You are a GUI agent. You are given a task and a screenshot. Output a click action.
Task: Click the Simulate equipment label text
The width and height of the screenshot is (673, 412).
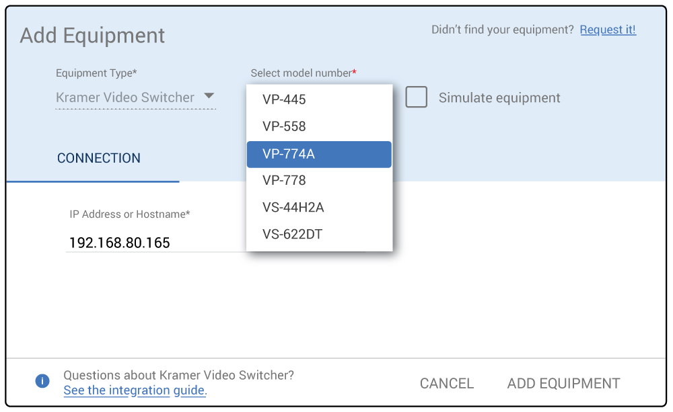[499, 98]
